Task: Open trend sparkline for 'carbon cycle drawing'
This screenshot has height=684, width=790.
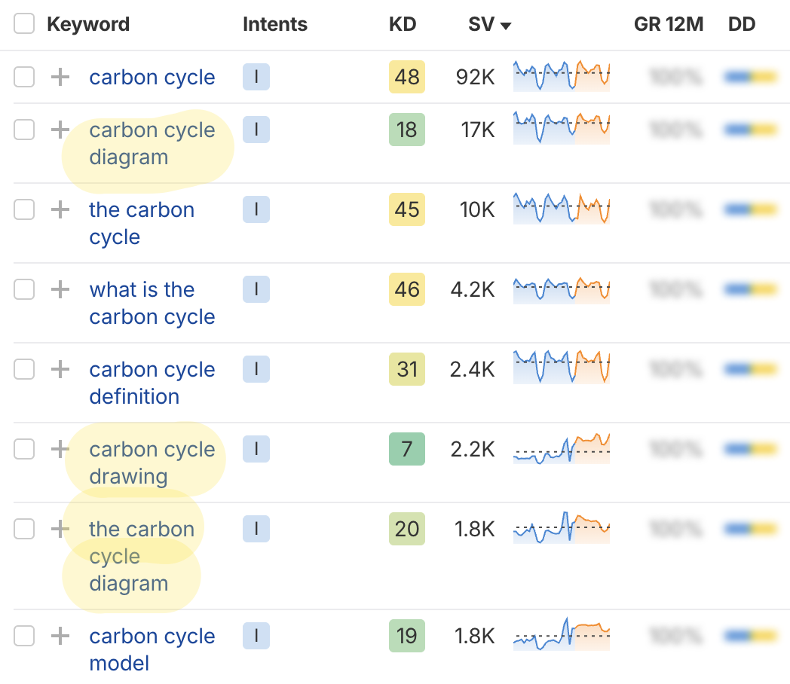Action: tap(562, 448)
